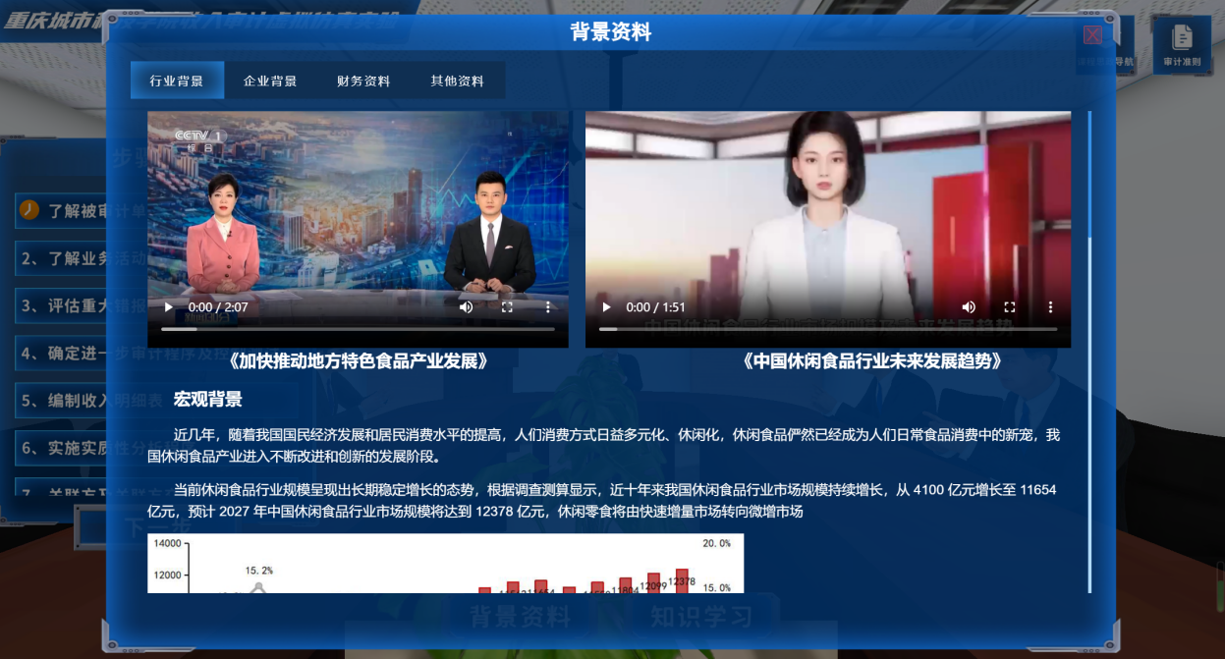
Task: Close the 背景资料 dialog
Action: (x=1092, y=35)
